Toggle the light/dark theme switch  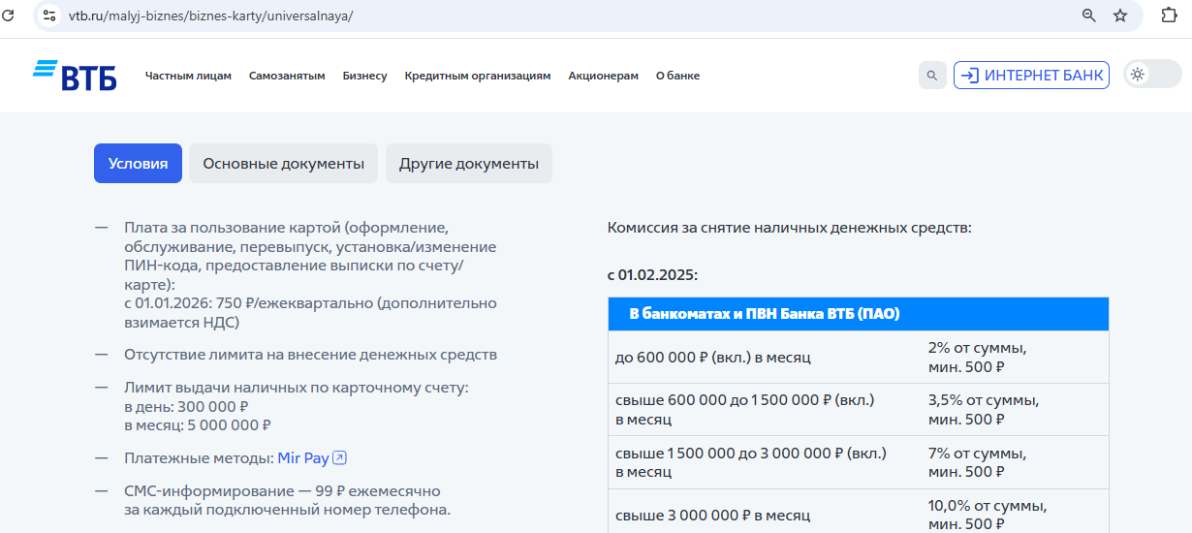1151,75
